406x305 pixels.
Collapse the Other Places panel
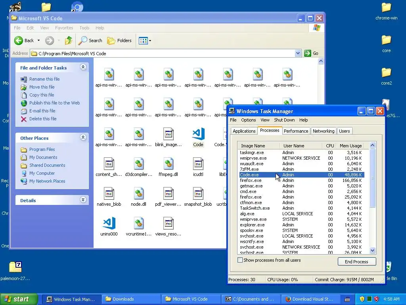[83, 137]
